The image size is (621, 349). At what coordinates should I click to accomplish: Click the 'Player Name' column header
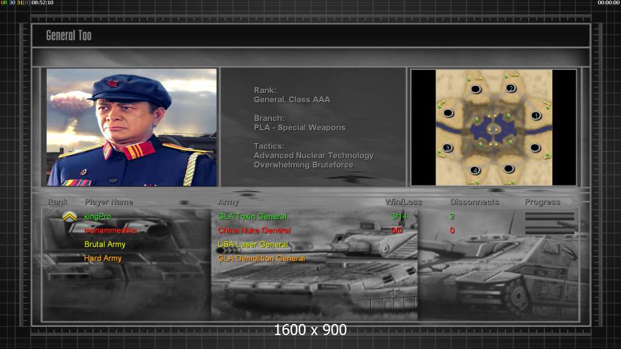pyautogui.click(x=109, y=202)
